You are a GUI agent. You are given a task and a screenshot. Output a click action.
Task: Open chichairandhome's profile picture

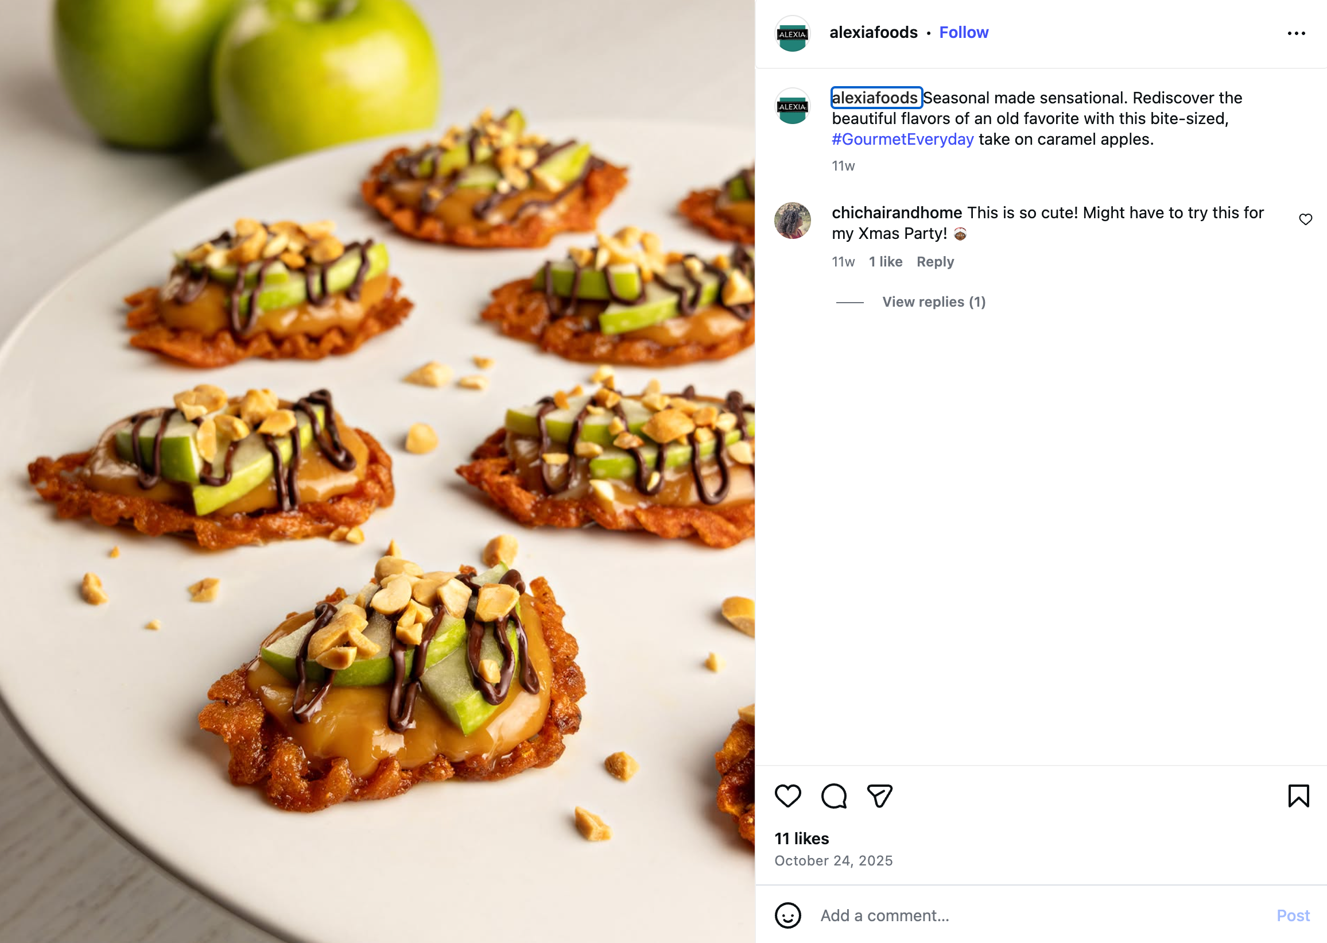pos(792,221)
